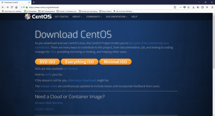The image size is (215, 116).
Task: Open the browser home page
Action: point(16,7)
